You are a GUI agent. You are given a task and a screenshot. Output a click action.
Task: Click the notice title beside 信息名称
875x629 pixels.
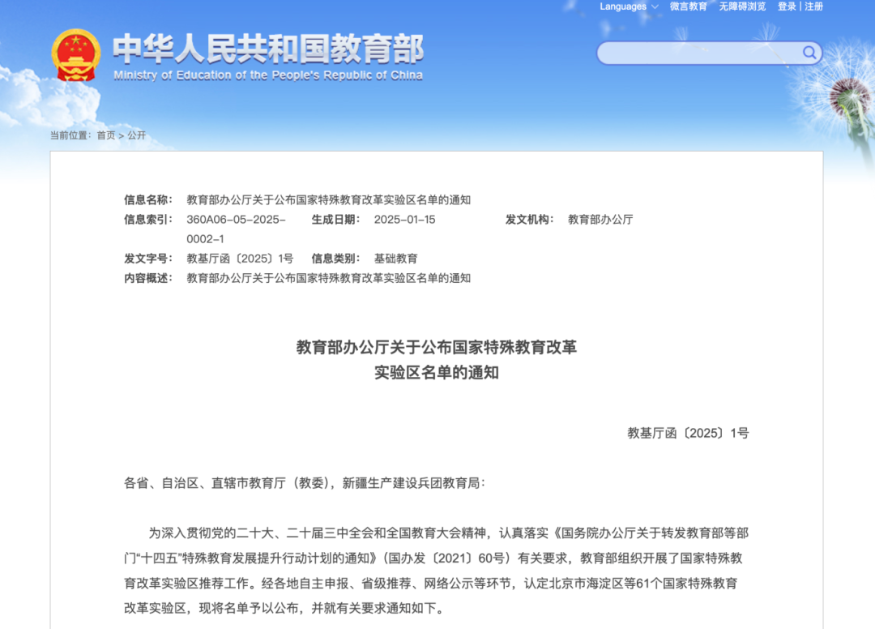click(x=328, y=200)
